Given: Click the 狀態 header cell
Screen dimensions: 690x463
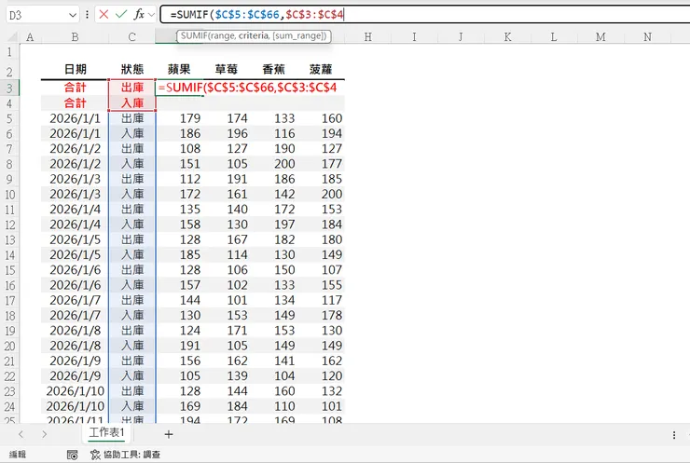Looking at the screenshot, I should [x=132, y=70].
